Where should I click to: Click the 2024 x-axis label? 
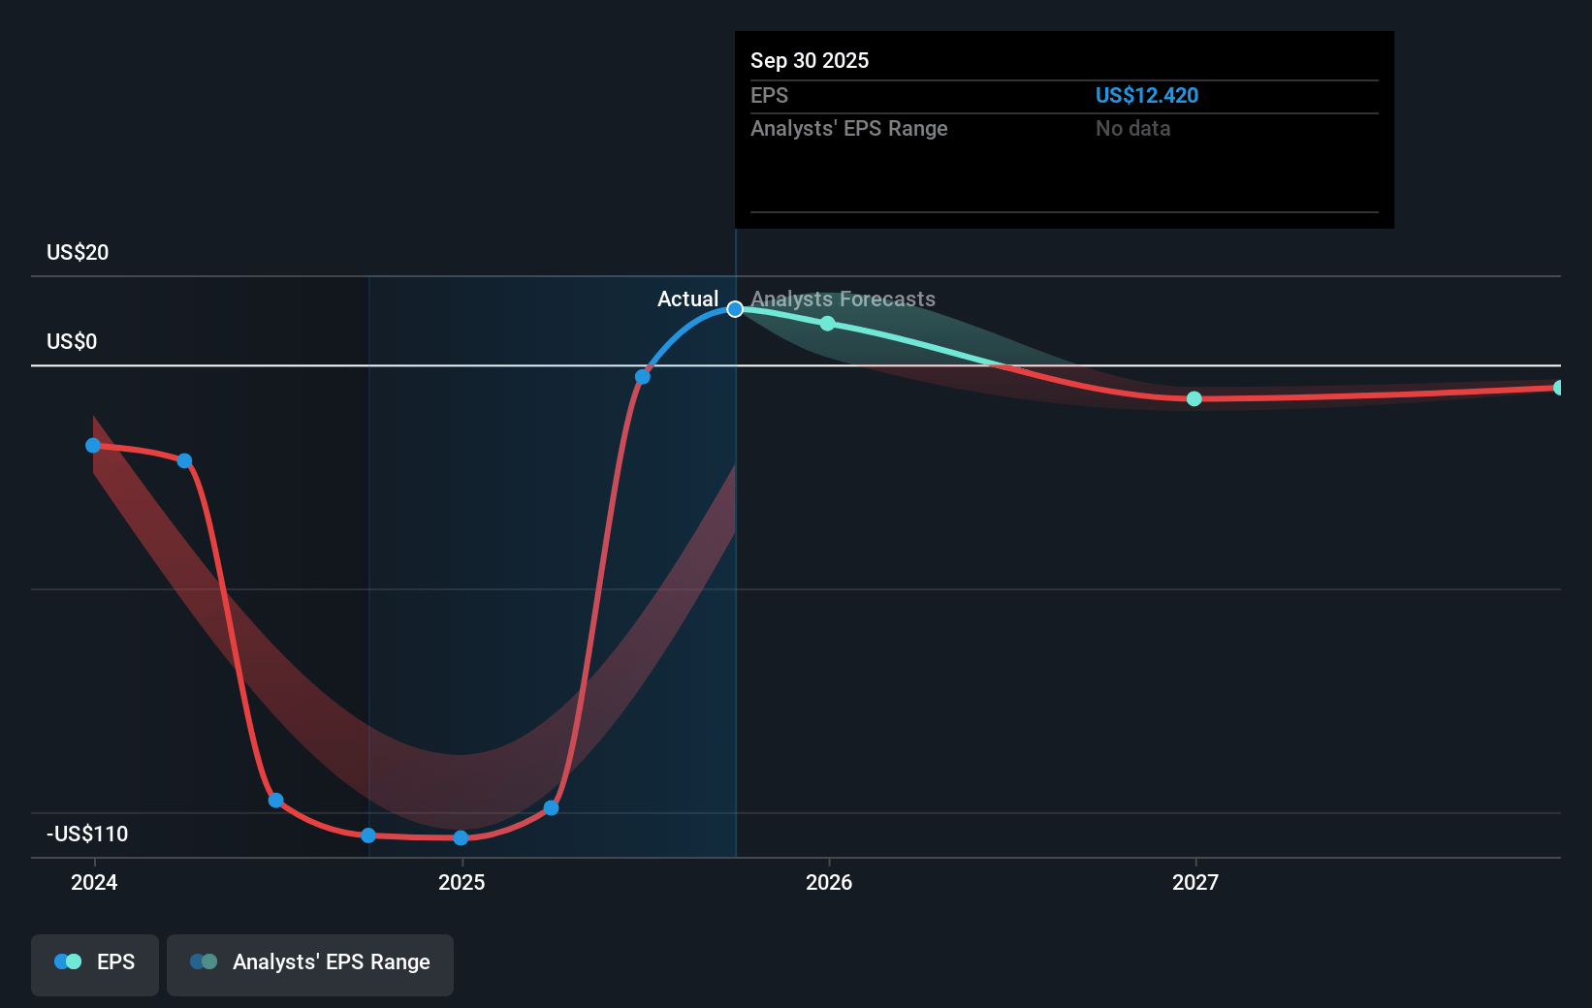click(x=94, y=882)
